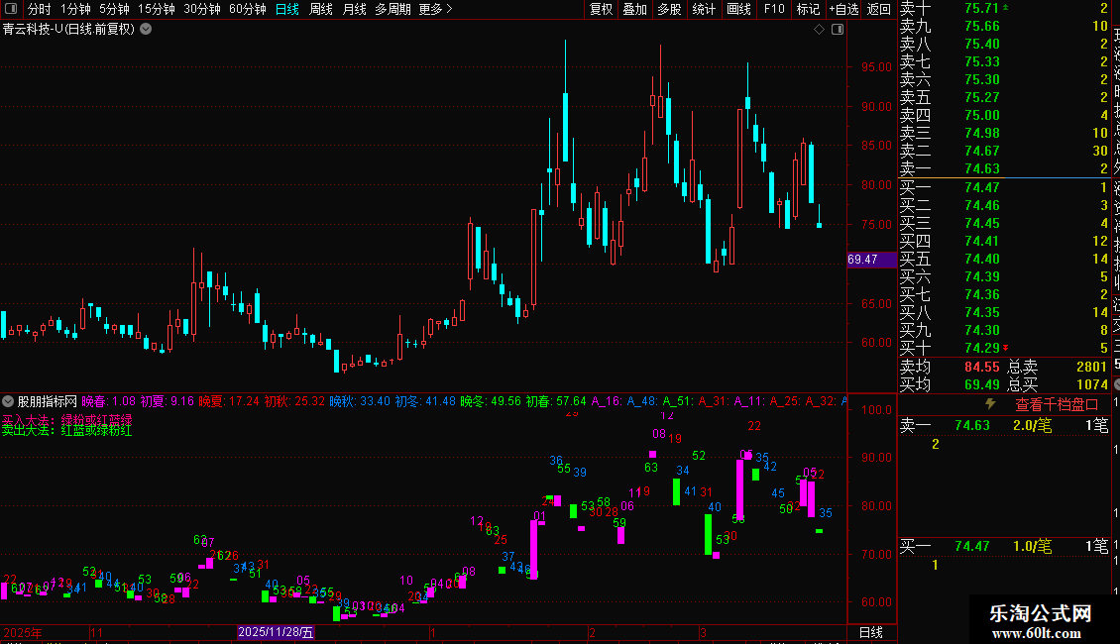Open the 统计 statistics tool
The image size is (1120, 644).
[704, 9]
